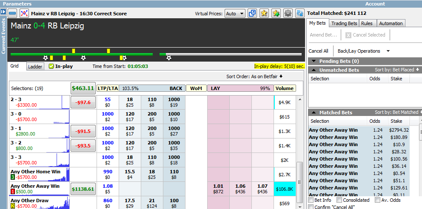The width and height of the screenshot is (422, 209).
Task: Click the Parameters panel header
Action: point(17,4)
